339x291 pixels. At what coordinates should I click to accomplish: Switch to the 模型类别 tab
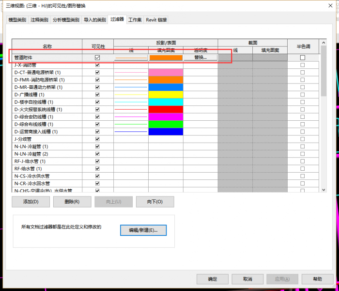(17, 20)
